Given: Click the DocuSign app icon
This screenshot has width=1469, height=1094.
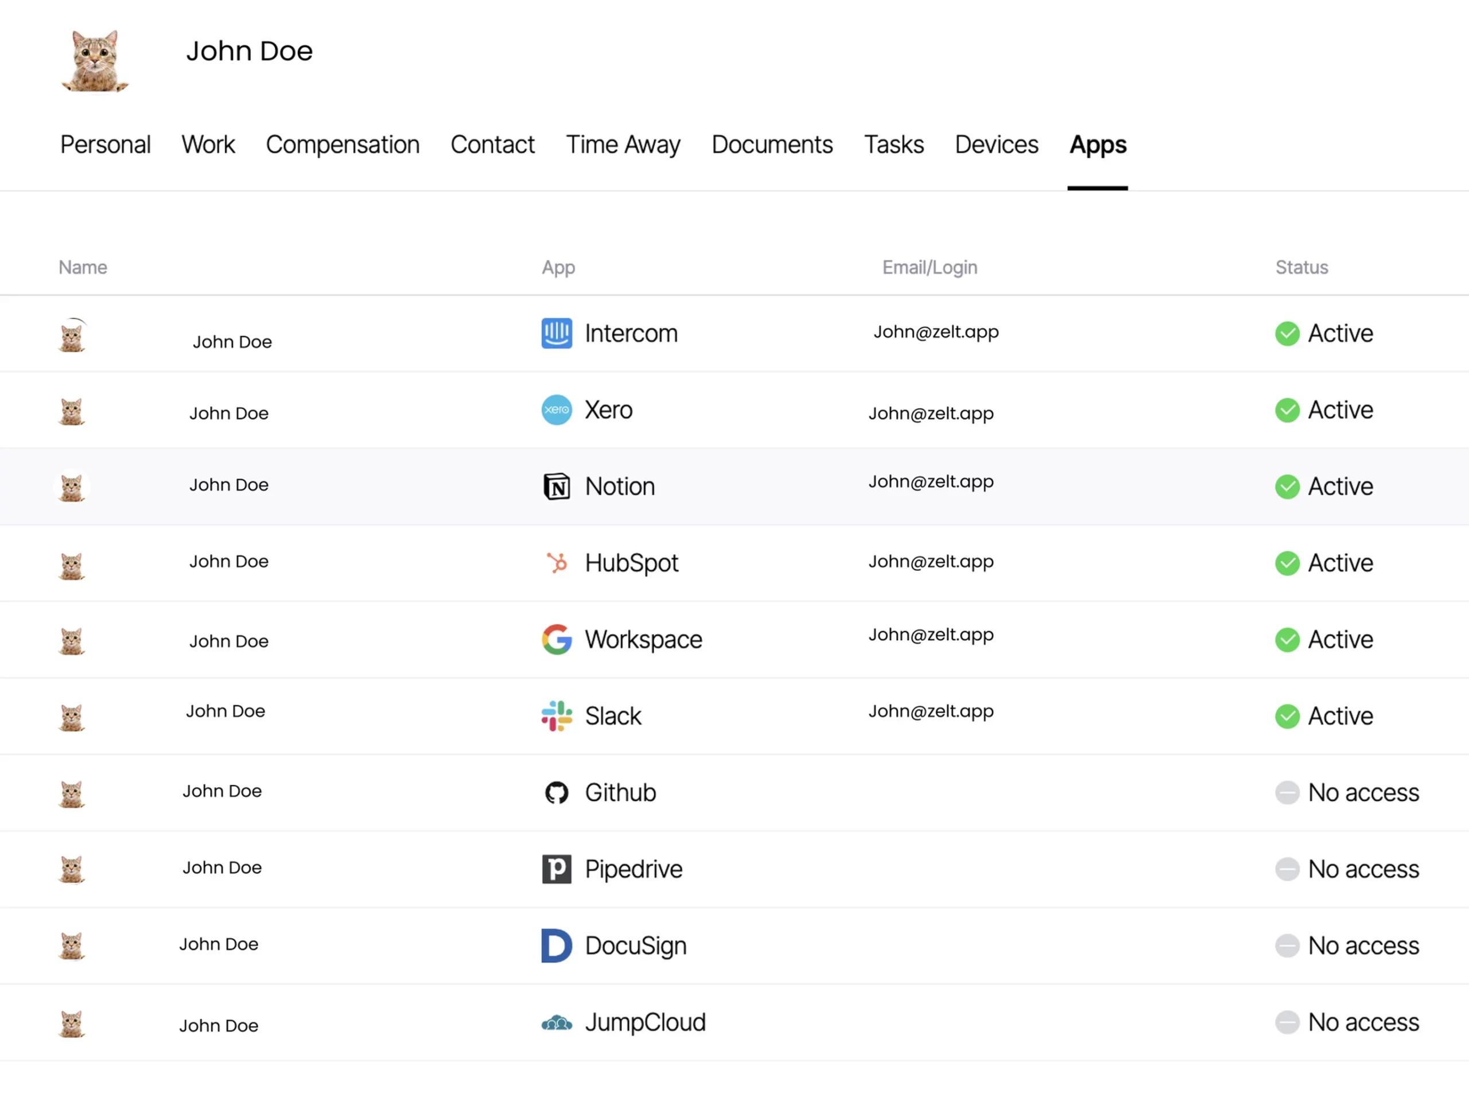Looking at the screenshot, I should [557, 945].
